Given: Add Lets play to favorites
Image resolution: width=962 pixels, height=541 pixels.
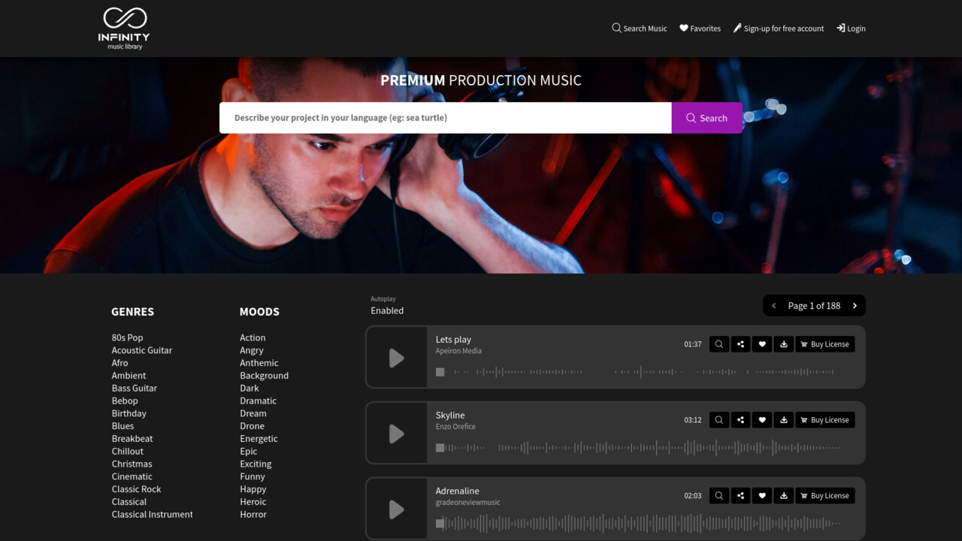Looking at the screenshot, I should (762, 344).
